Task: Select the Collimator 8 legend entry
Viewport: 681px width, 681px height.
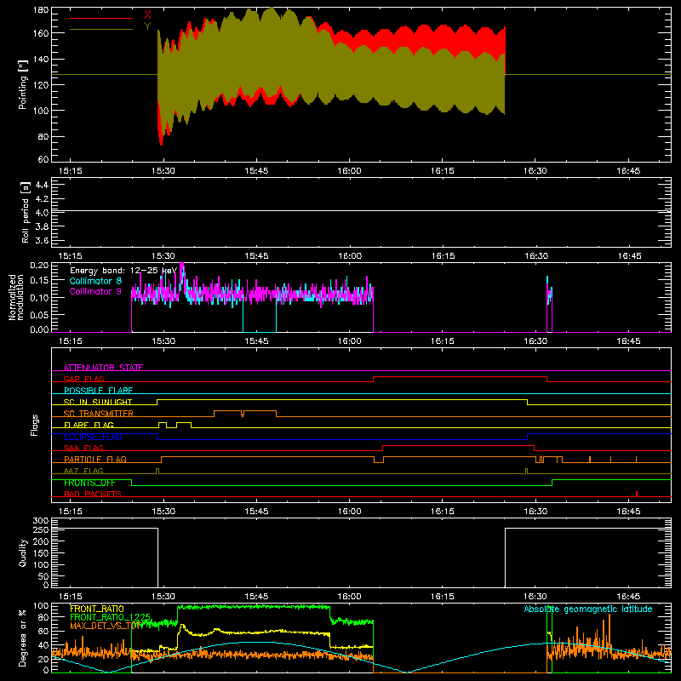Action: point(95,281)
